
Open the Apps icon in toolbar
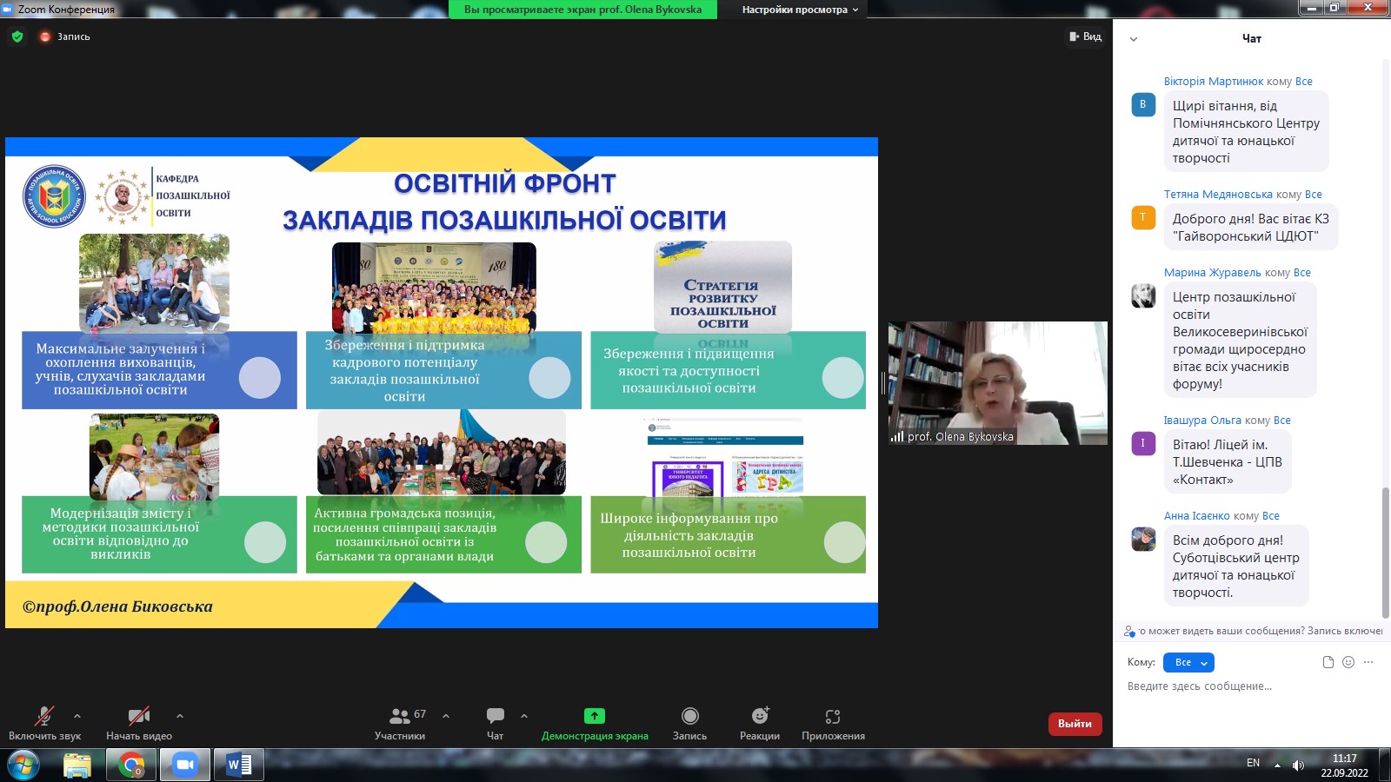pos(833,717)
